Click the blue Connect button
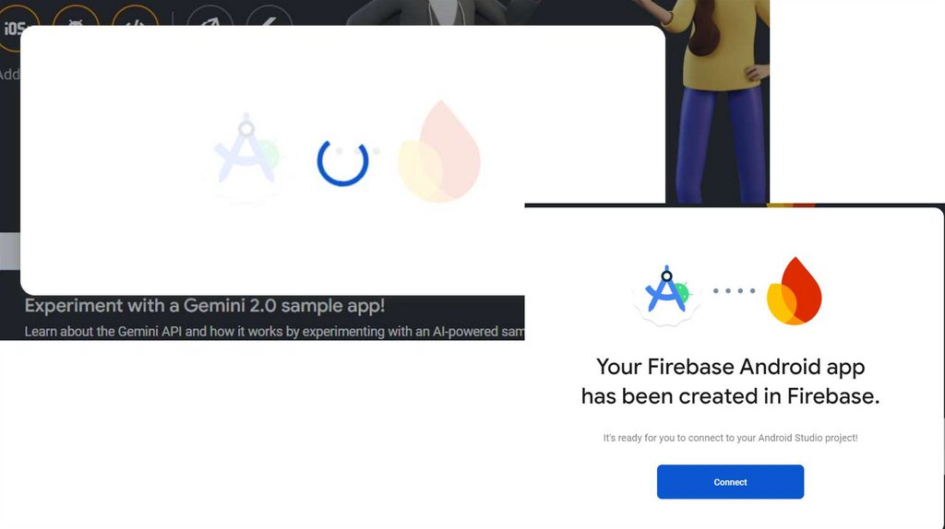The image size is (945, 529). 730,481
